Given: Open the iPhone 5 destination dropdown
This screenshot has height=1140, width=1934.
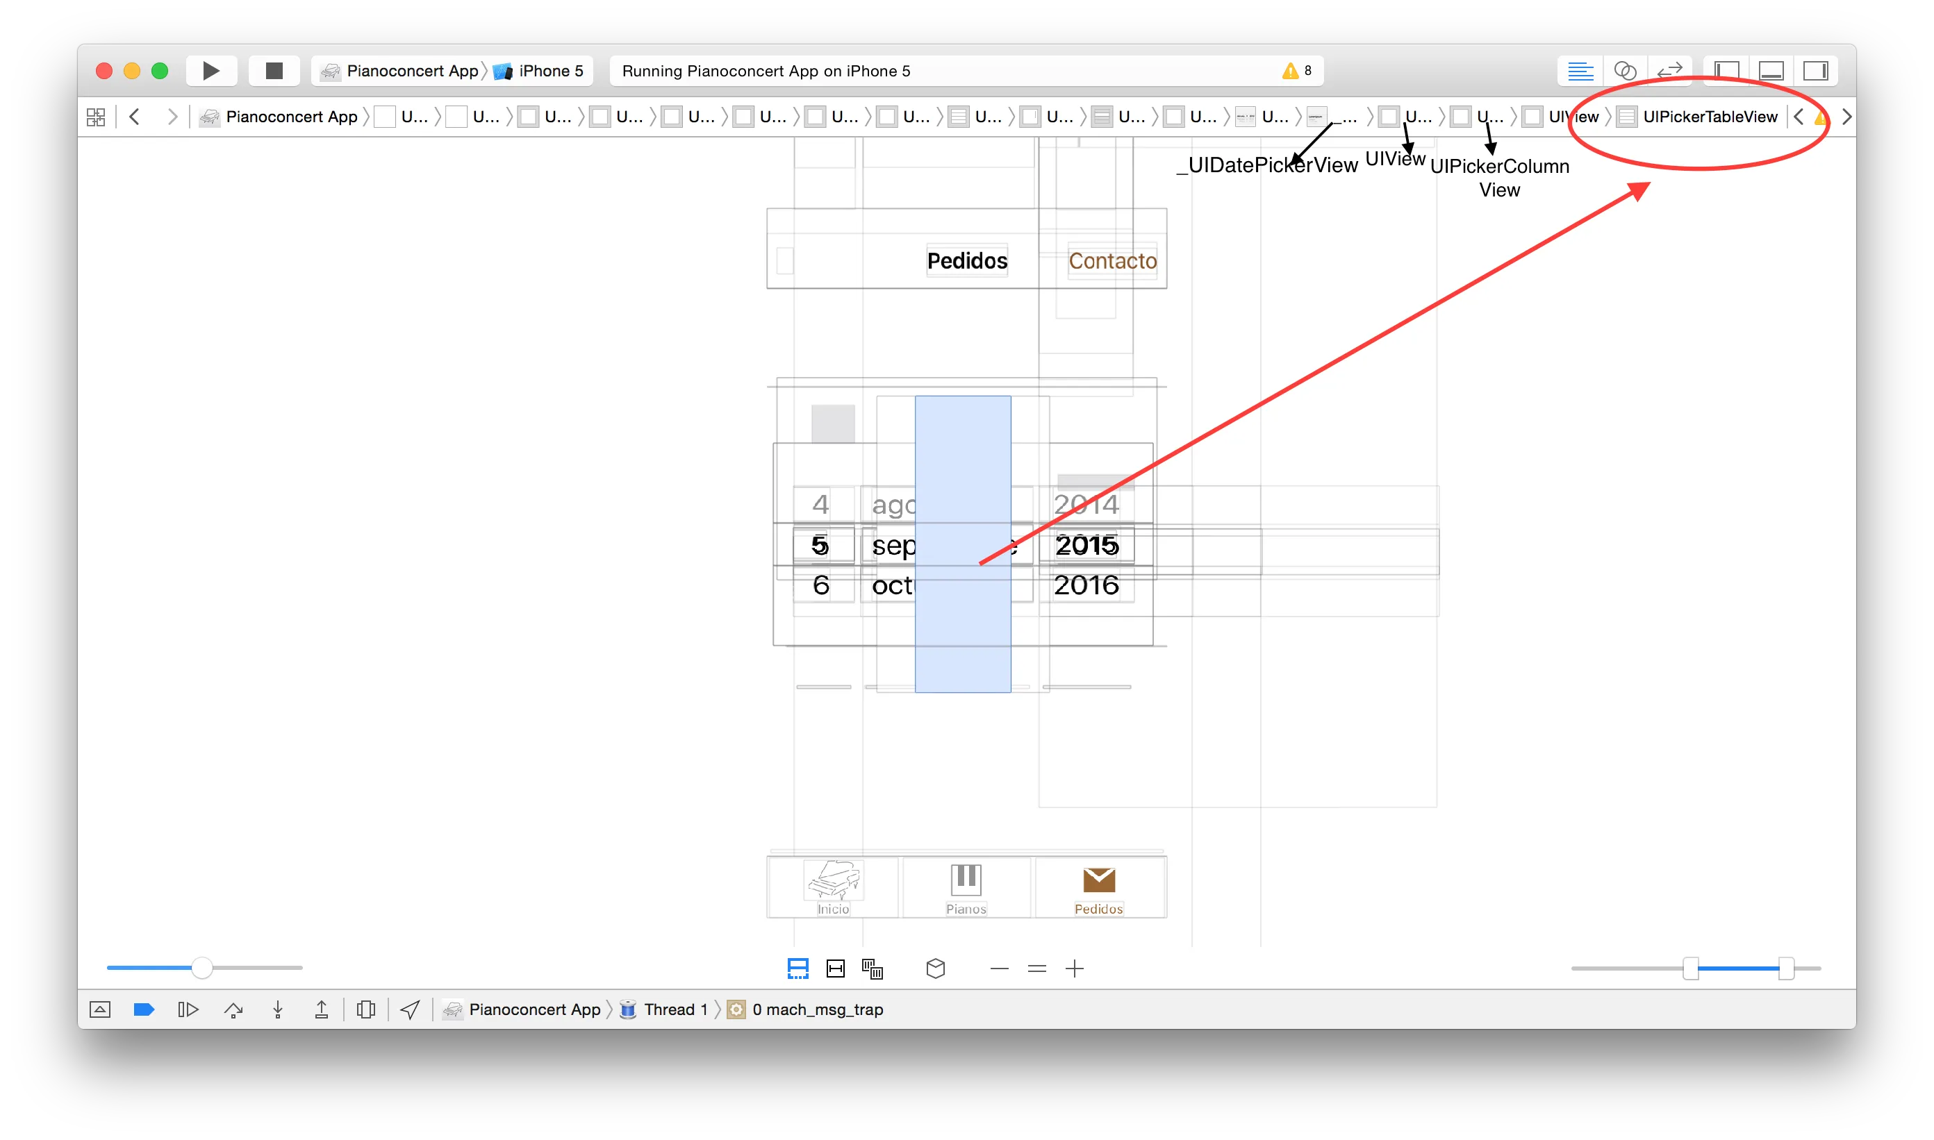Looking at the screenshot, I should 541,71.
